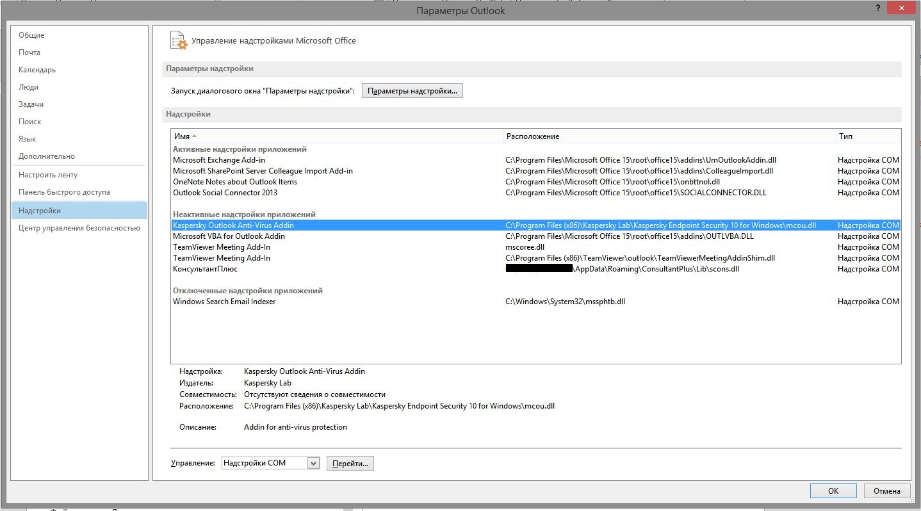Select the КонсультантПлюс add-in row
Viewport: 921px width, 511px height.
point(535,269)
